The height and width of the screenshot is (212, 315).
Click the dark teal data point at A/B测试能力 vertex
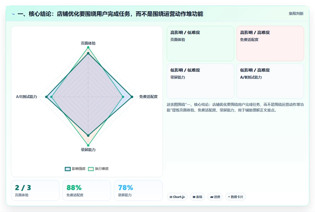tap(46, 97)
